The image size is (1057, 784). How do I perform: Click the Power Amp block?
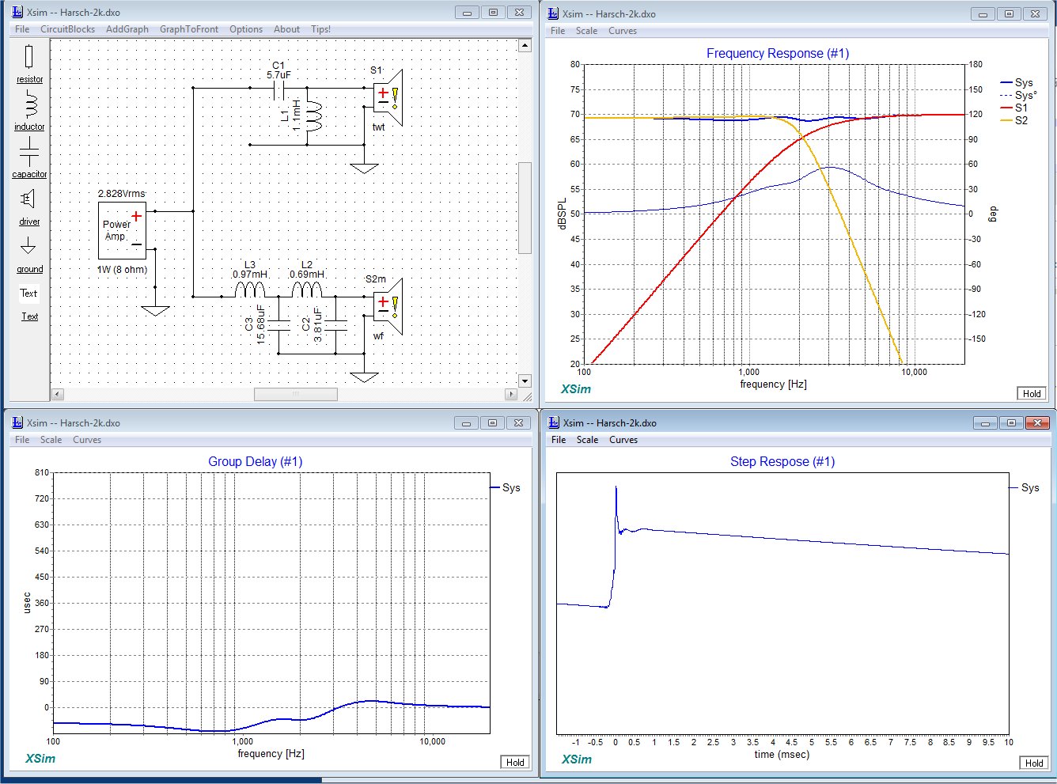tap(122, 230)
